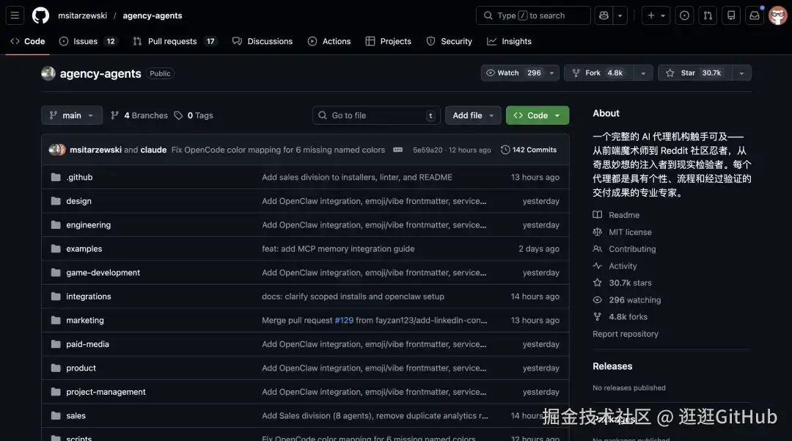
Task: Expand the Star lists arrow
Action: click(741, 73)
